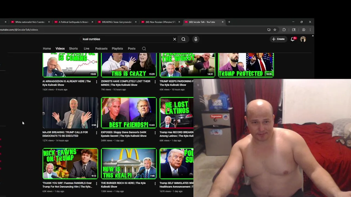Open title EXPOSED: Sloppy Steve Bannon's DARK
This screenshot has width=351, height=197.
coord(124,134)
